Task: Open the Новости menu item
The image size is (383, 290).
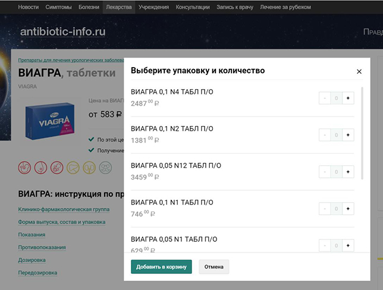Action: point(29,7)
